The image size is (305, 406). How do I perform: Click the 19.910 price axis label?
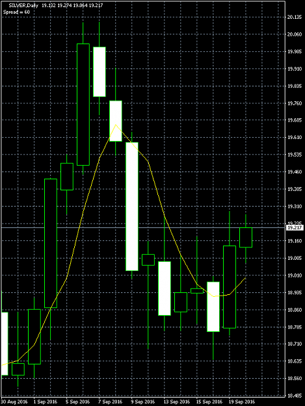point(295,69)
